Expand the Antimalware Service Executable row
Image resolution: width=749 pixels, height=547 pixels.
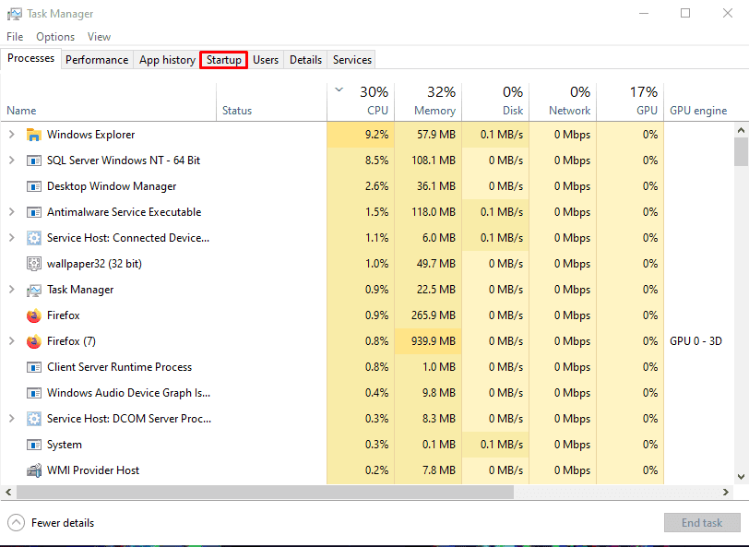11,212
